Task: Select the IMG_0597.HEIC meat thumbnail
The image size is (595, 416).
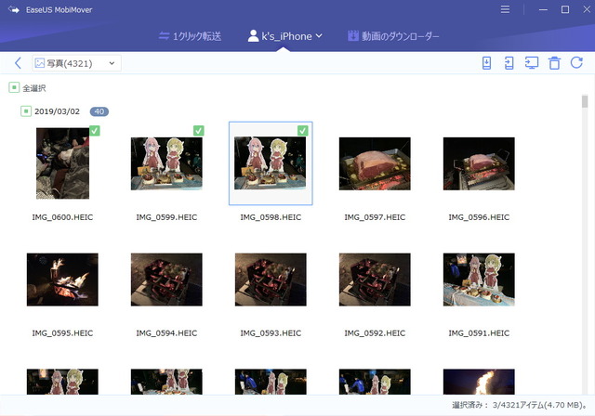Action: coord(375,163)
